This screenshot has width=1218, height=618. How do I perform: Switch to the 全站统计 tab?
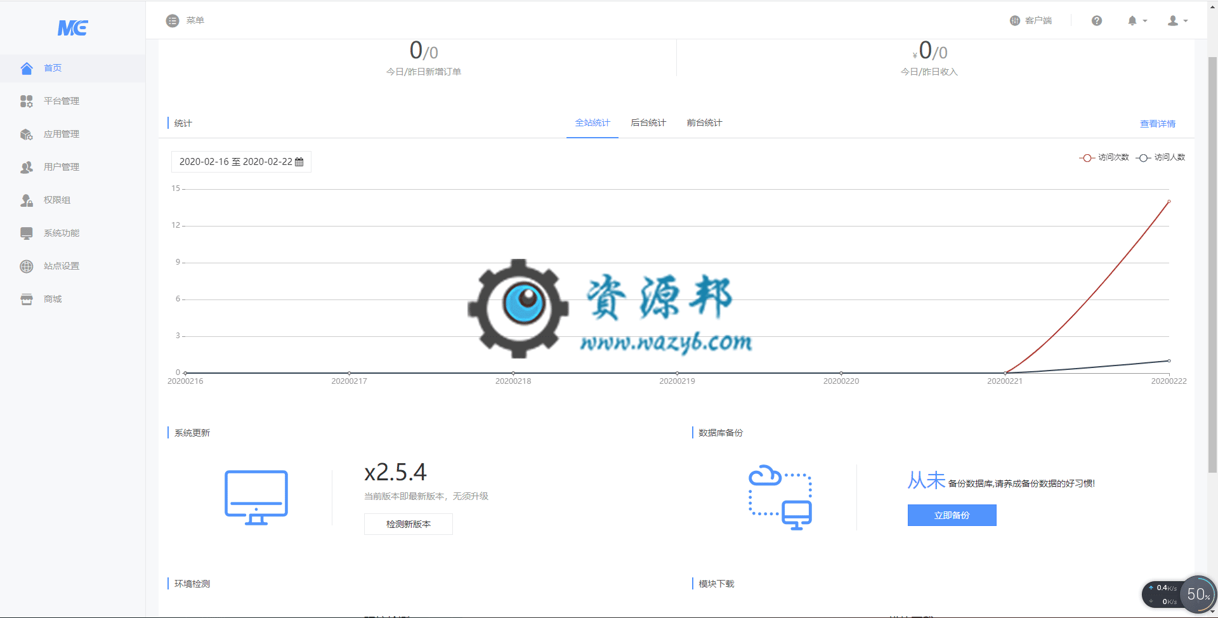click(x=593, y=123)
